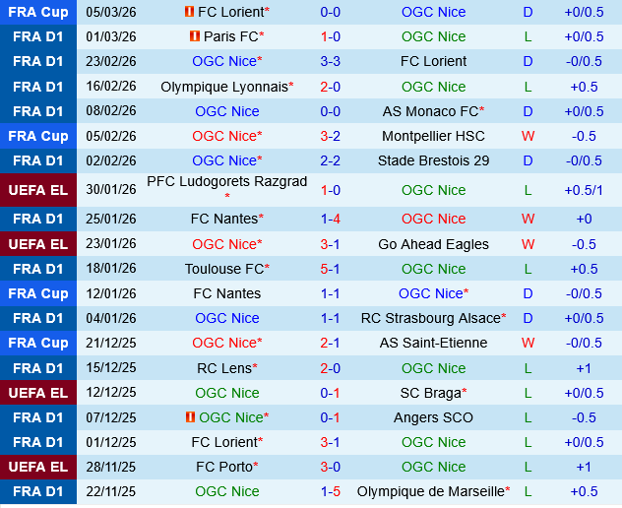
Task: Click the +0.5/1 handicap in the Ludogorets row
Action: (584, 190)
